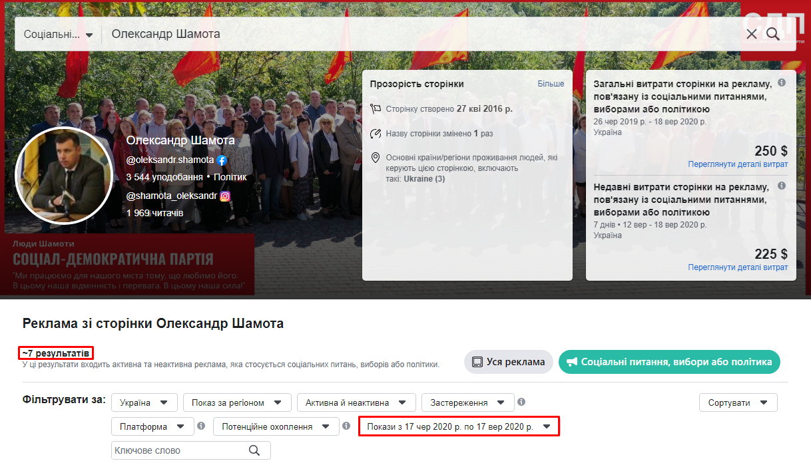Click the name-change icon in transparency card
Image resolution: width=811 pixels, height=463 pixels.
[x=376, y=133]
